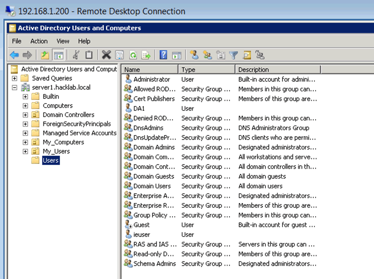Expand the My_Users organizational unit
374x279 pixels.
point(25,152)
